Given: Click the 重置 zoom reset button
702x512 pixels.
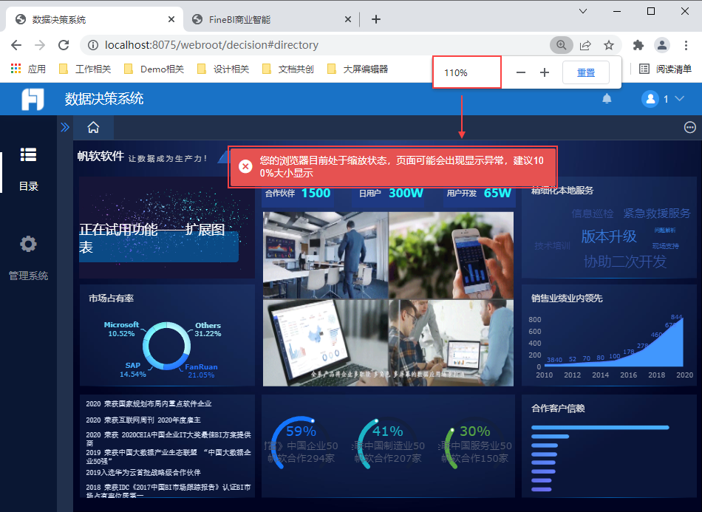Looking at the screenshot, I should [585, 72].
